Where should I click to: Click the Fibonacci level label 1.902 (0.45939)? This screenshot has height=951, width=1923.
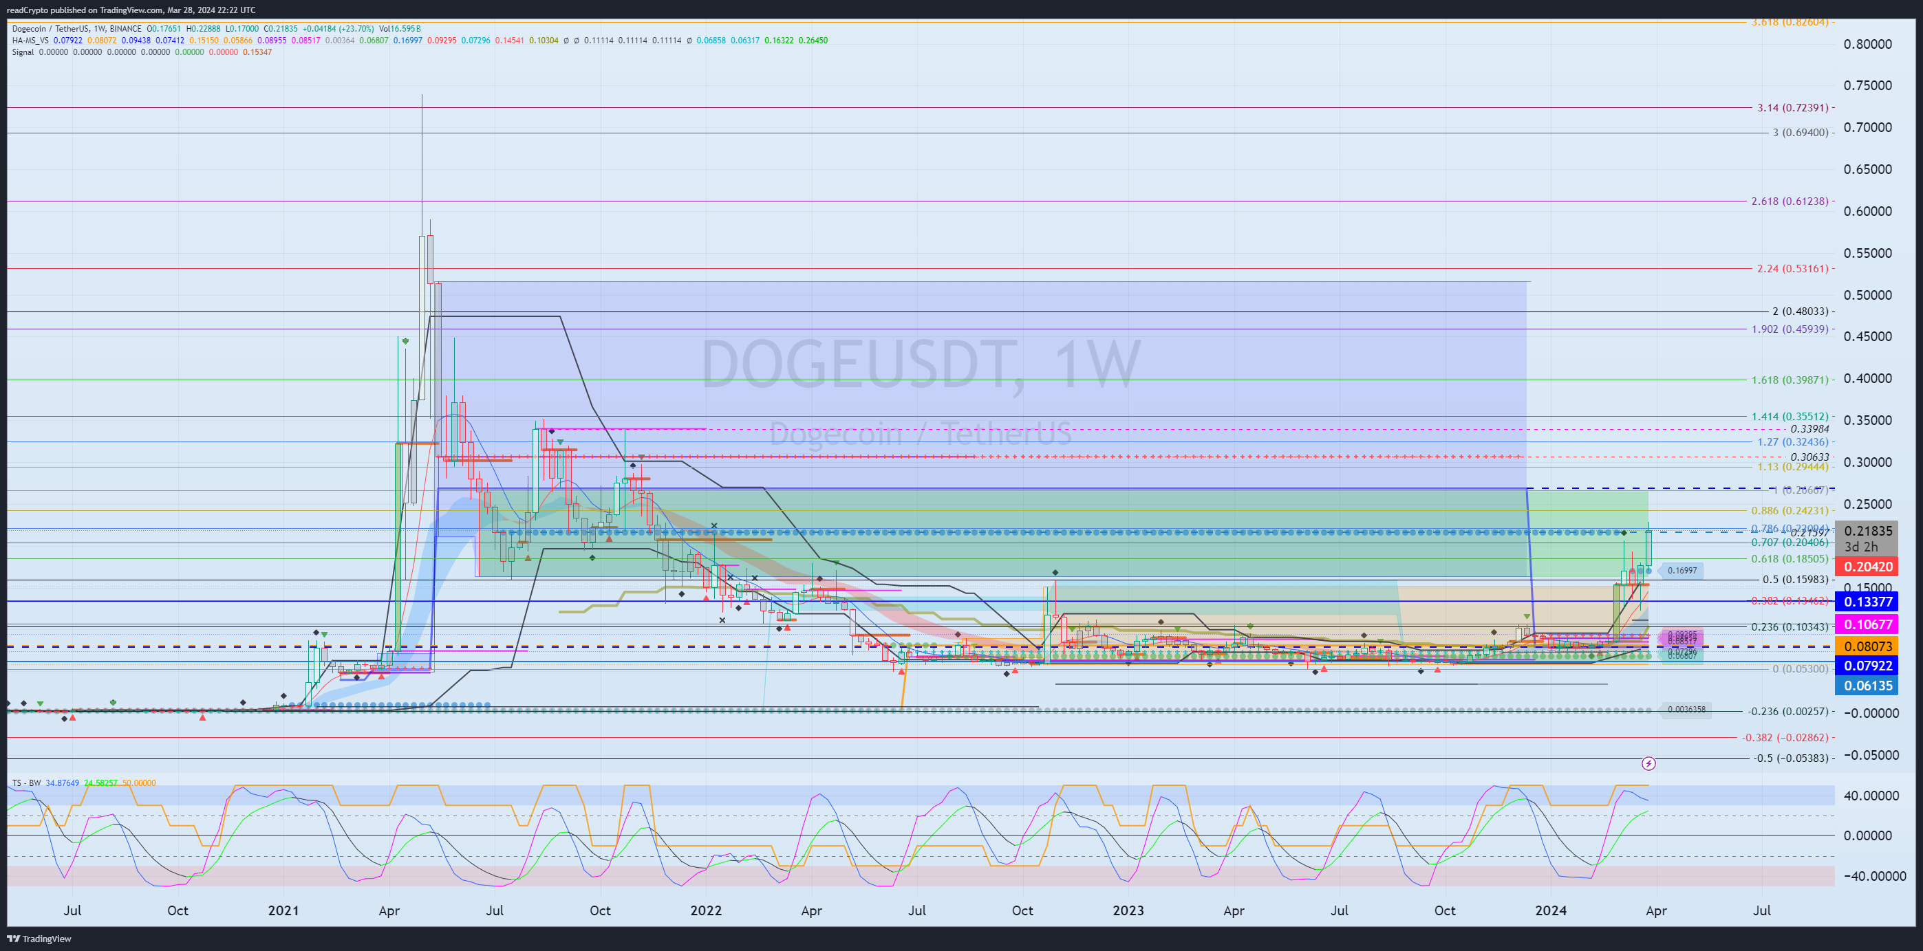1790,328
